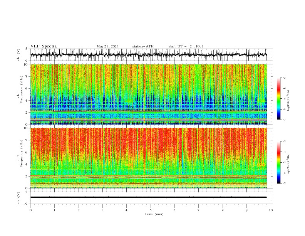Click the "-3" label on ch.1 color scale
The width and height of the screenshot is (305, 236).
284,78
